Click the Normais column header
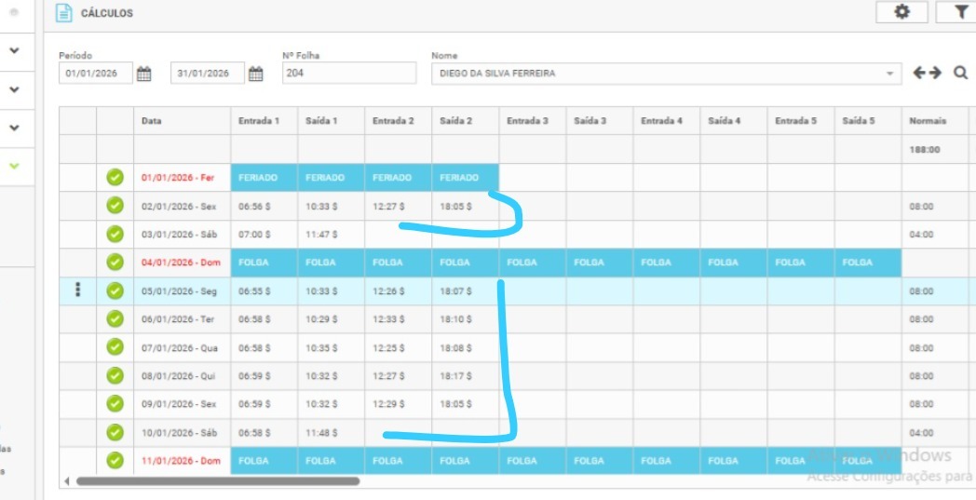Viewport: 976px width, 500px height. click(x=929, y=121)
